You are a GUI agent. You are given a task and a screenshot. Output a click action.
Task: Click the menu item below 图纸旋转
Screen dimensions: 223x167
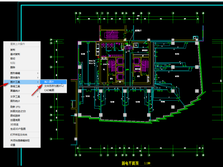click(22, 120)
